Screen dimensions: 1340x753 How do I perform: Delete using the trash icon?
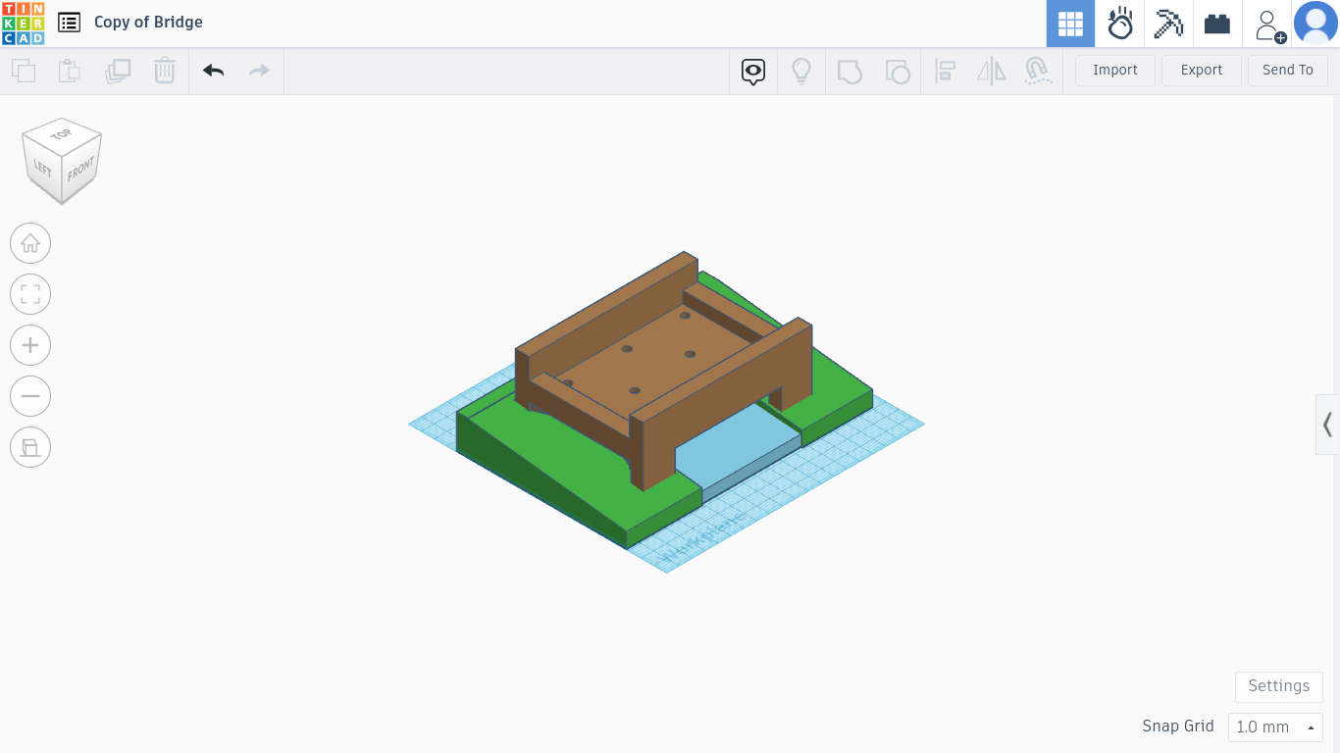[164, 71]
